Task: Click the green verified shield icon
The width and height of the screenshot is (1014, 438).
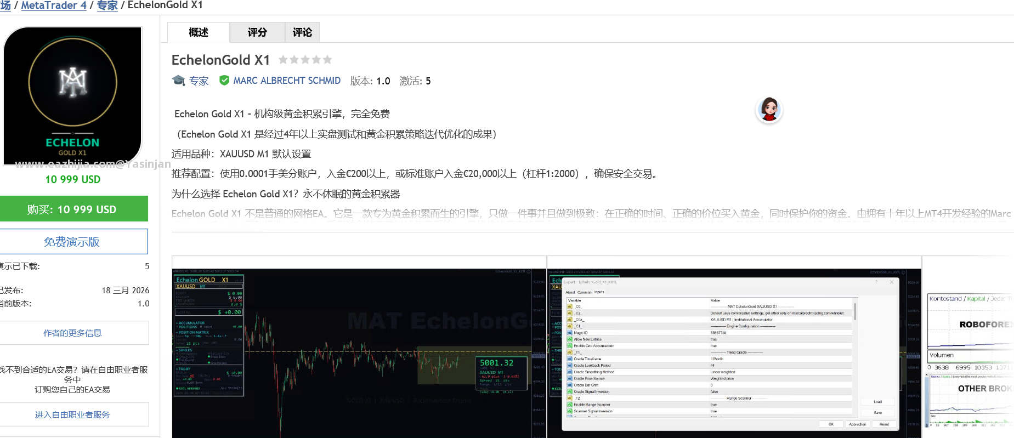Action: tap(224, 81)
